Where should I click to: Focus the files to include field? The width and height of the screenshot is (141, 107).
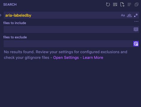[x=68, y=29]
